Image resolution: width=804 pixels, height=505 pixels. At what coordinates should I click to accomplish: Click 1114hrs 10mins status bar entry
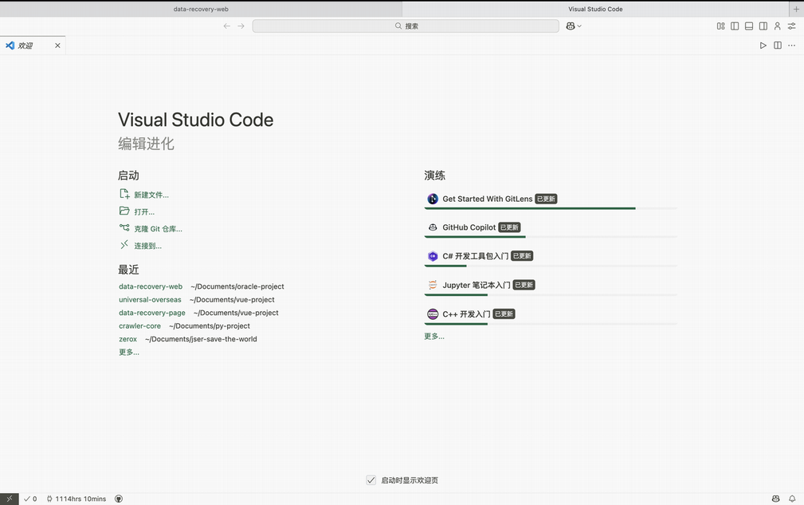(x=76, y=499)
